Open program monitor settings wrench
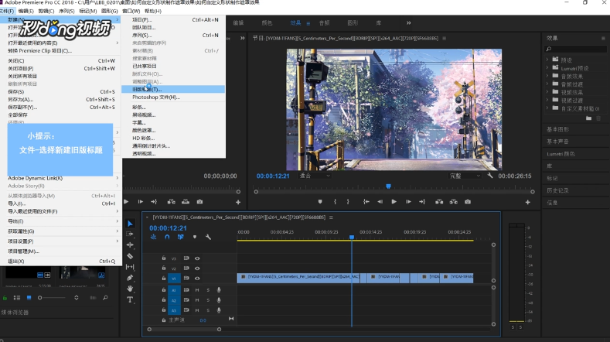Image resolution: width=610 pixels, height=342 pixels. point(490,176)
